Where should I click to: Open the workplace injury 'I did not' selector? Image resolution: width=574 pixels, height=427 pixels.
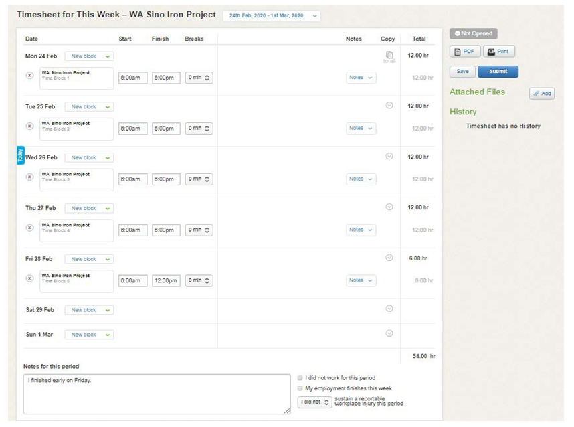315,402
